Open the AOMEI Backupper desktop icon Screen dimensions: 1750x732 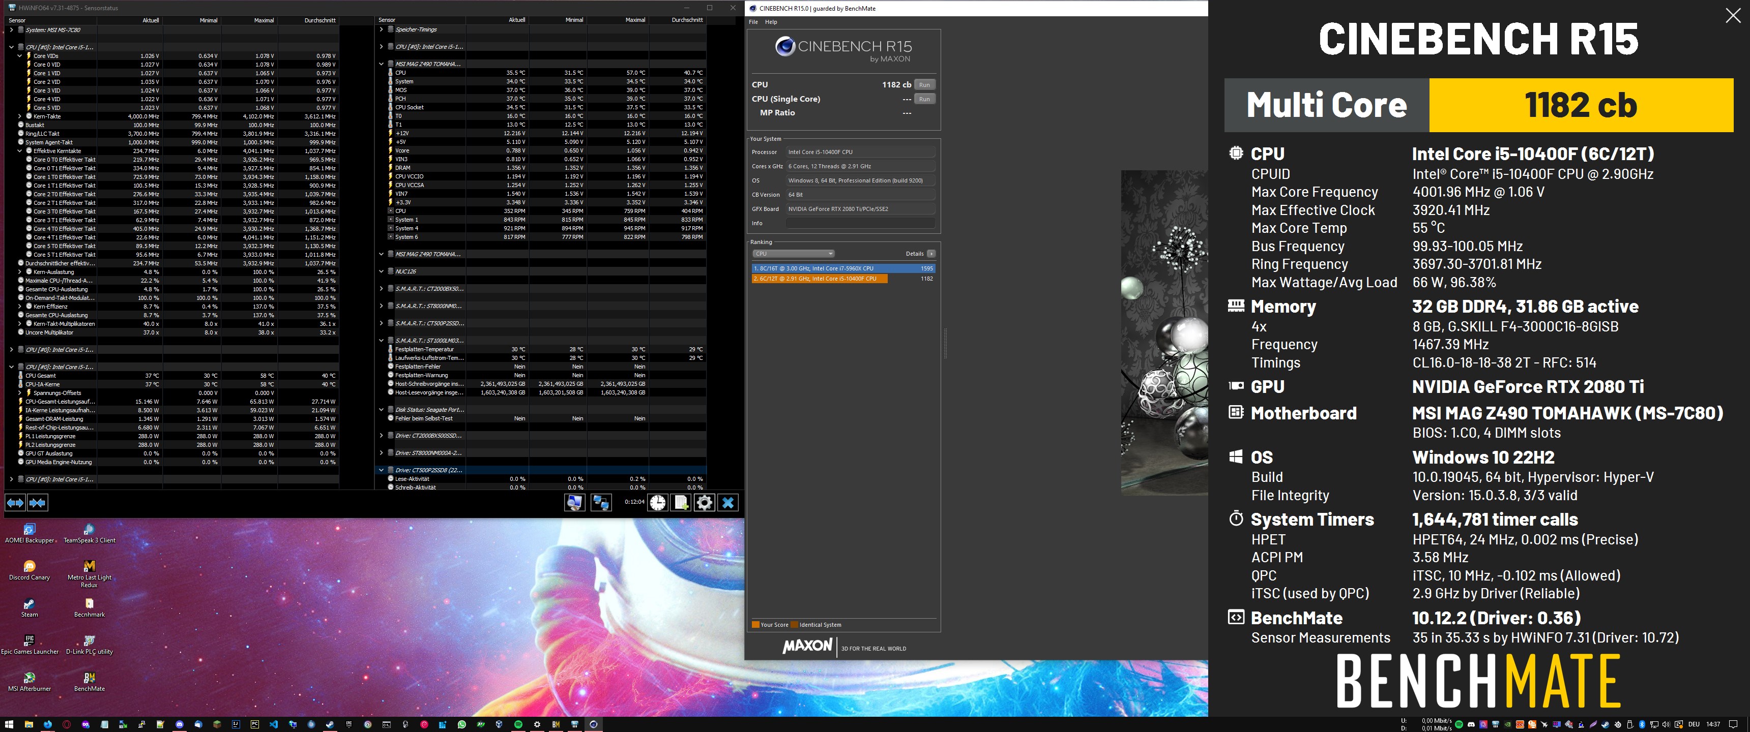point(29,534)
